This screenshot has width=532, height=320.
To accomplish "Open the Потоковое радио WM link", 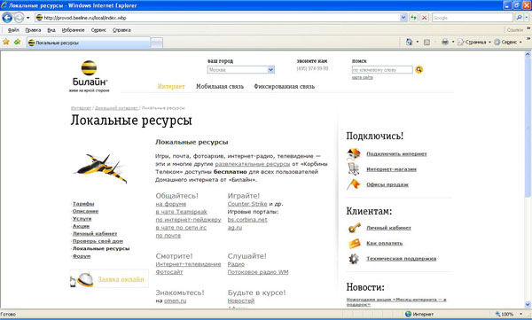I will click(258, 272).
